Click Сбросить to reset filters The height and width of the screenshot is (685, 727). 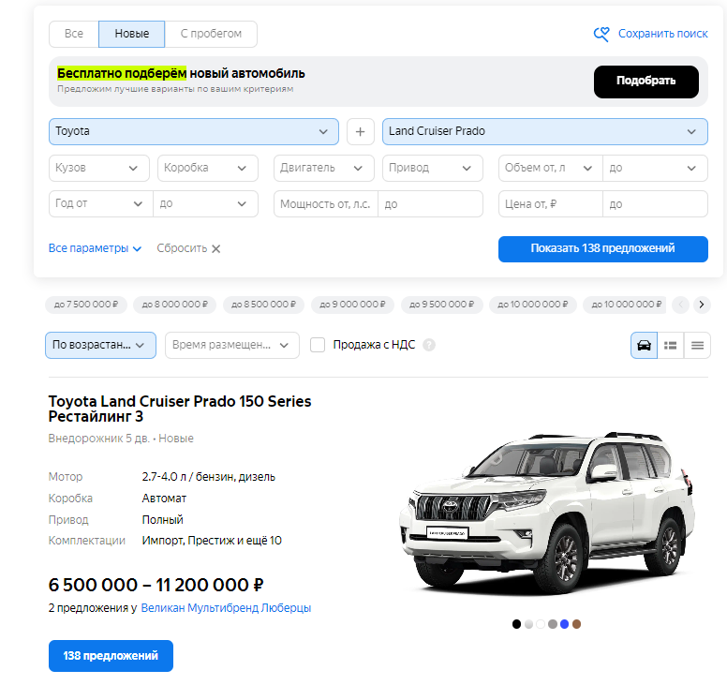182,248
